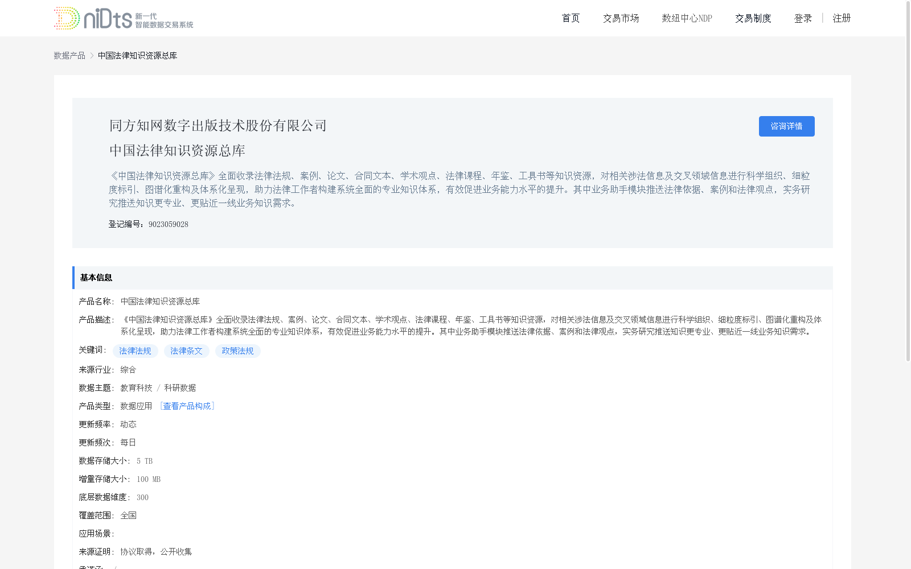Click the blue description paragraph in banner
Image resolution: width=911 pixels, height=569 pixels.
point(459,189)
